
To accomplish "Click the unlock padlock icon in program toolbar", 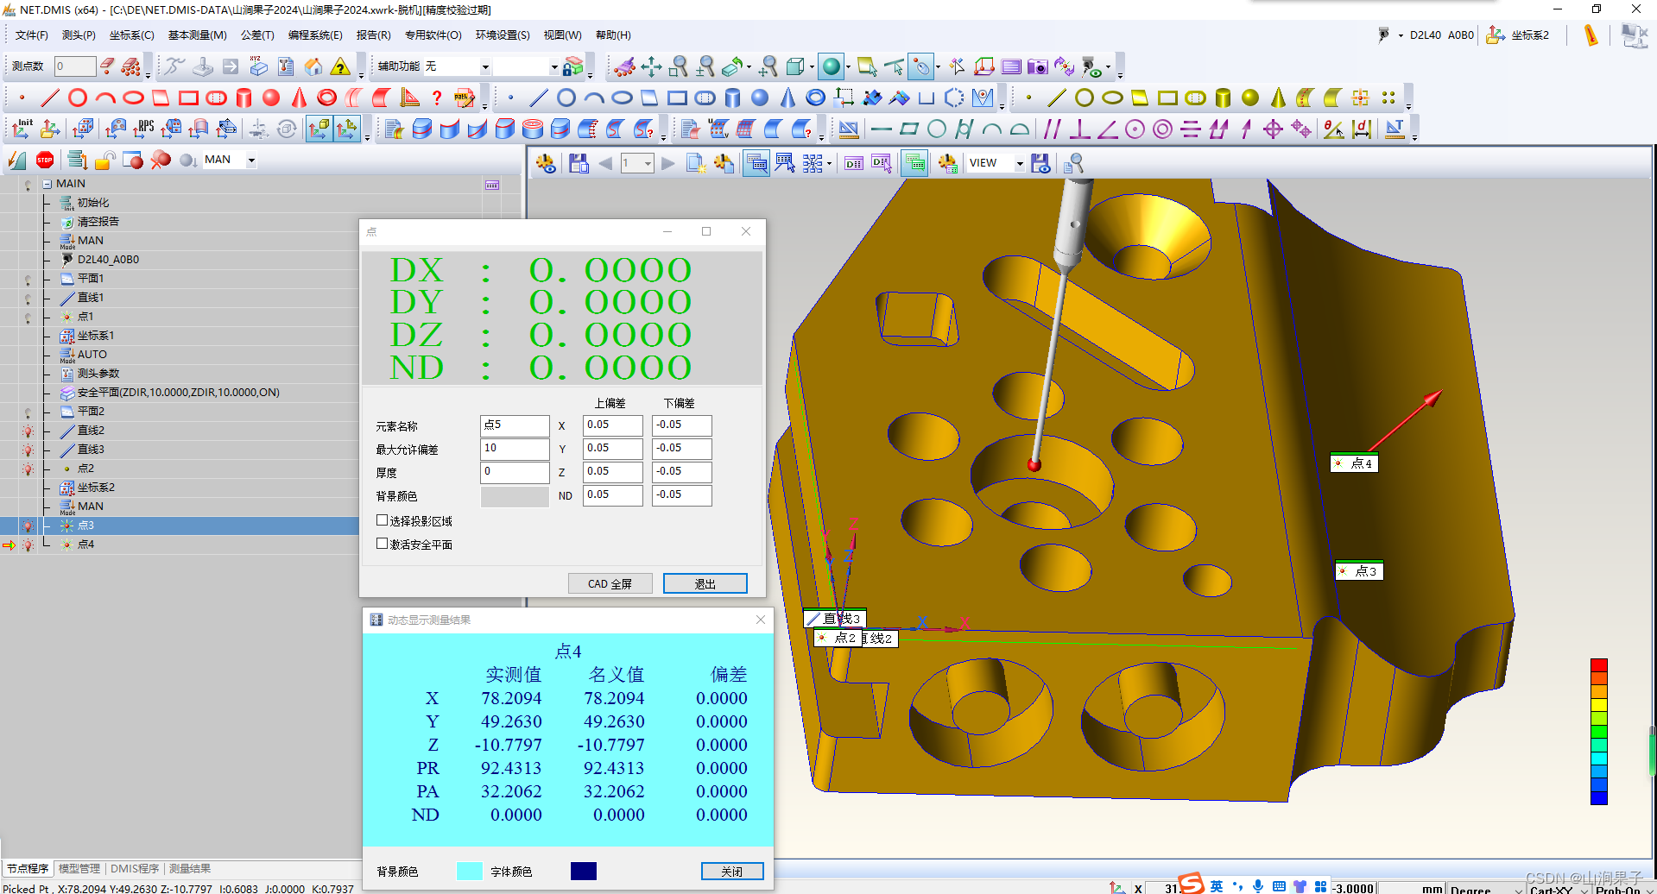I will (105, 160).
